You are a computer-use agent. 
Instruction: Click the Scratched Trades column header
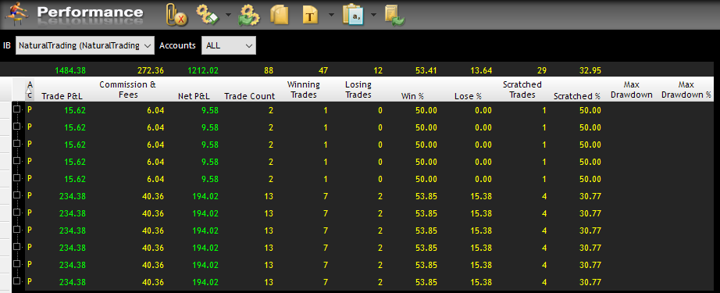[x=522, y=90]
